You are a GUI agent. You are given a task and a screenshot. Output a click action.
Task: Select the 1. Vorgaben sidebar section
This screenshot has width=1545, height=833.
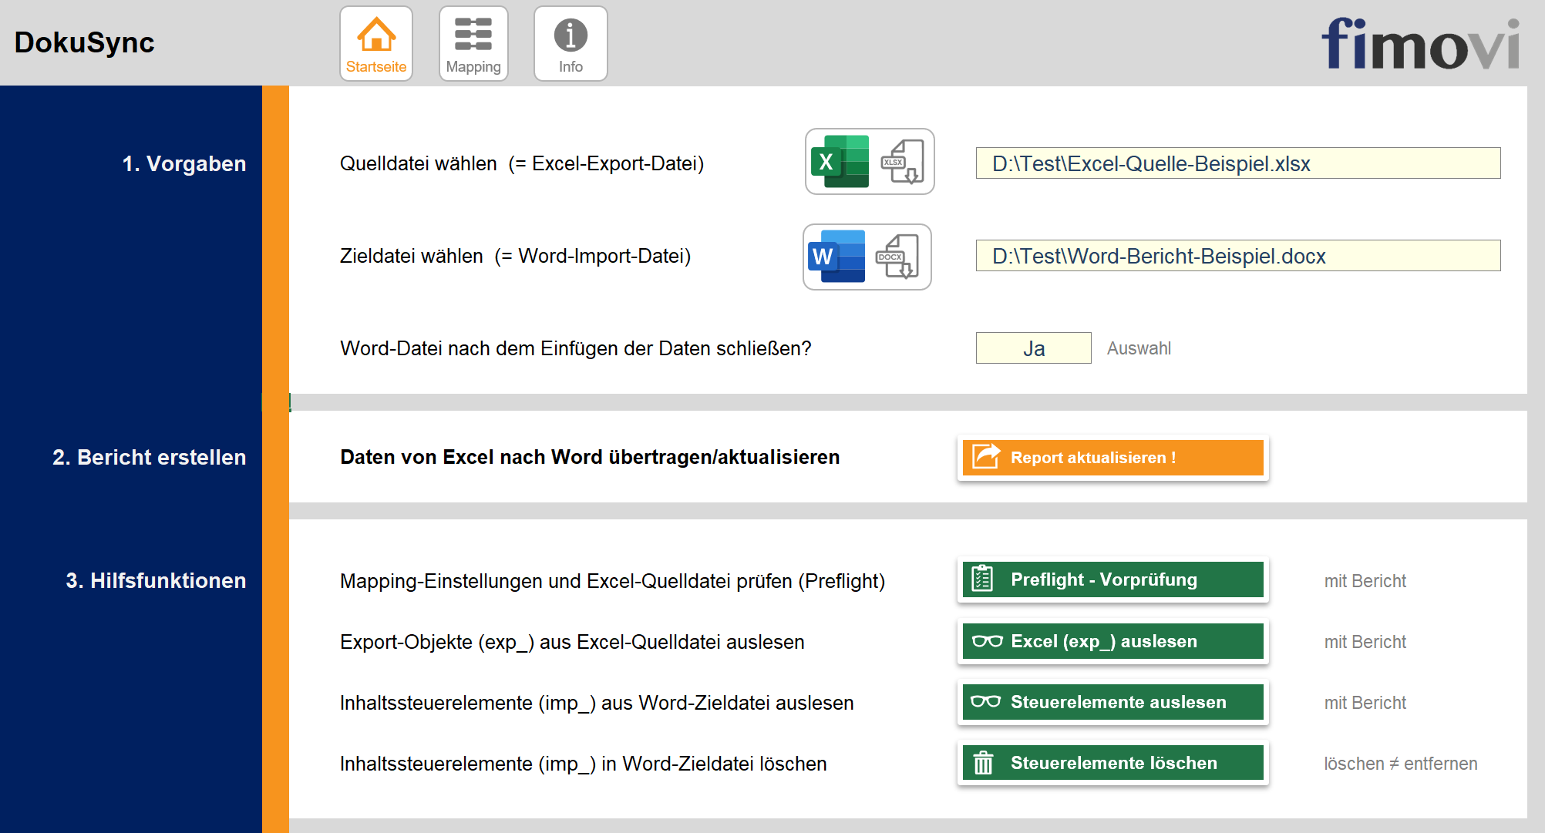[183, 163]
